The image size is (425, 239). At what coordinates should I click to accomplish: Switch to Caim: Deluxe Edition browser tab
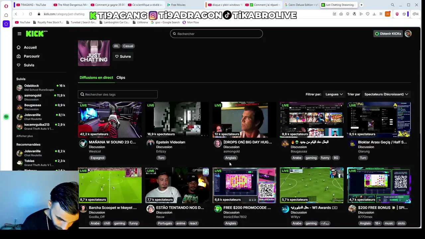301,5
